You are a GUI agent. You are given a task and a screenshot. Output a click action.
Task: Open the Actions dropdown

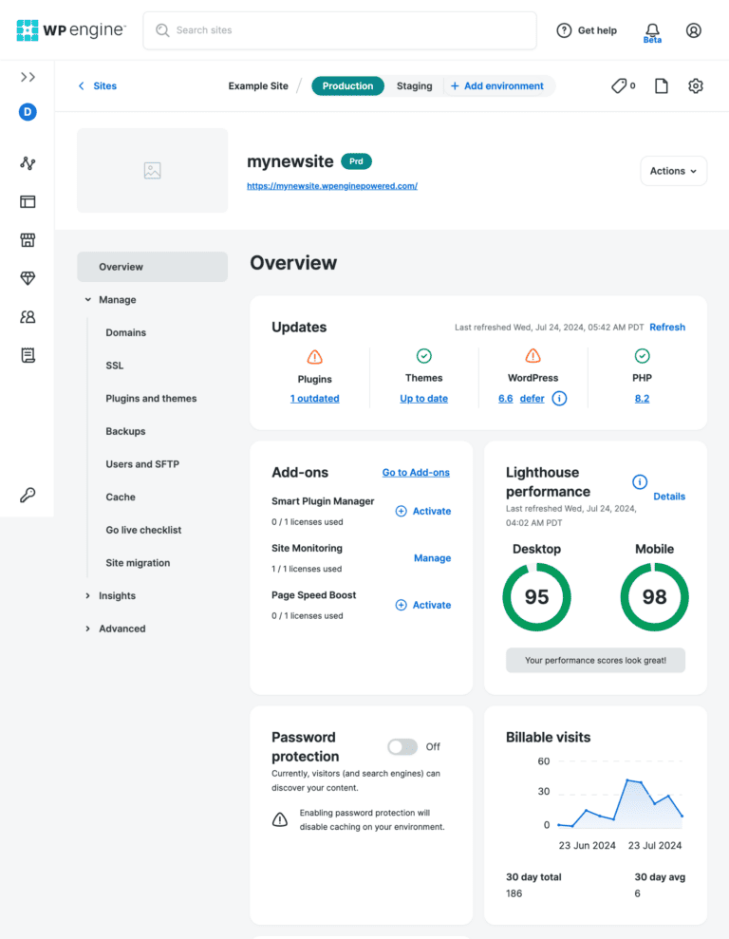click(x=673, y=171)
